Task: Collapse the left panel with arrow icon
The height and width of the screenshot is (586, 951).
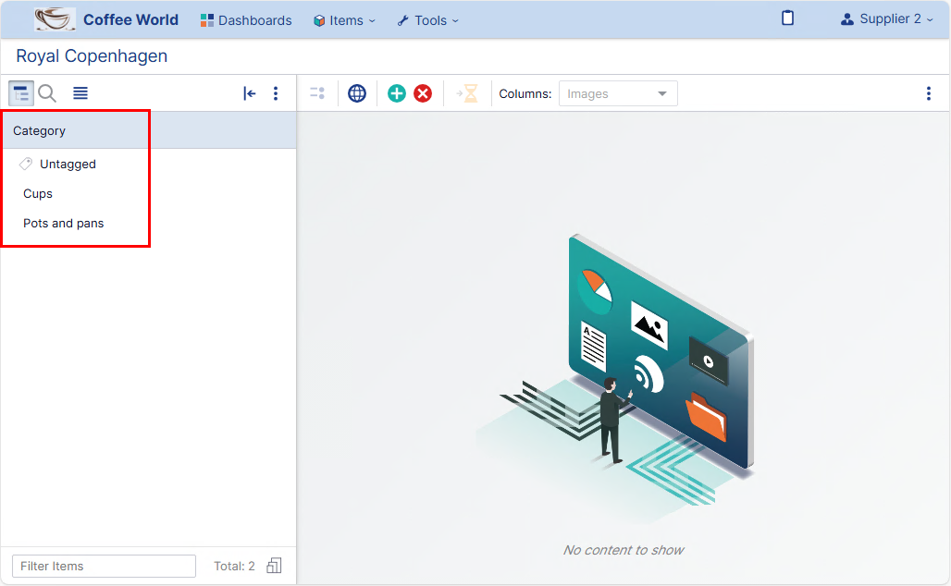Action: [249, 93]
